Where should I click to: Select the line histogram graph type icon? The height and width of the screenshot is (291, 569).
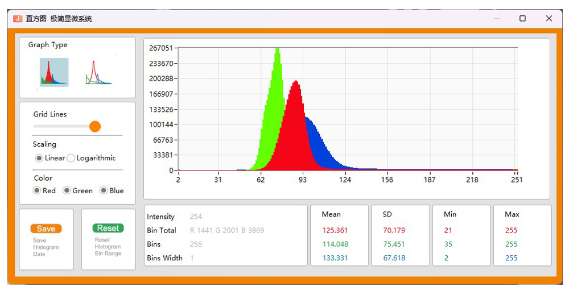(x=99, y=72)
